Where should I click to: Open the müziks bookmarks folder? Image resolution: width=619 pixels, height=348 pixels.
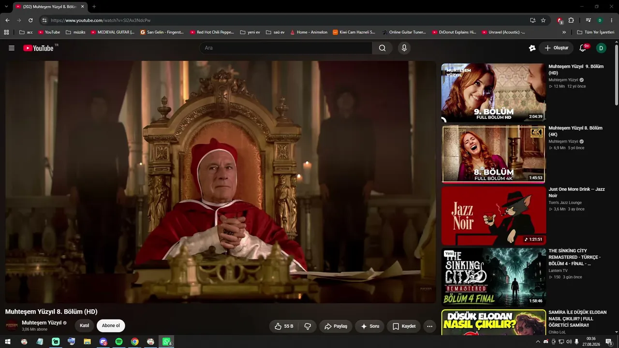tap(75, 32)
